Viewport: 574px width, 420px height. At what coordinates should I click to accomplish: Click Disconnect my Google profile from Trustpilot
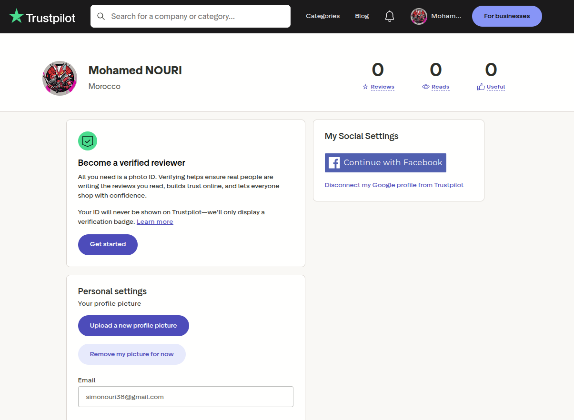(394, 185)
